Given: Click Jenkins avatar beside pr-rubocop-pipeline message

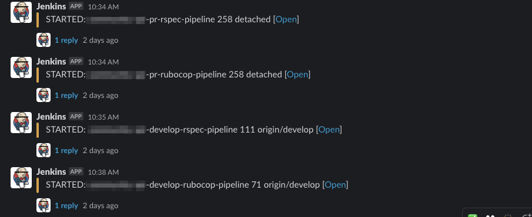Looking at the screenshot, I should 21,67.
